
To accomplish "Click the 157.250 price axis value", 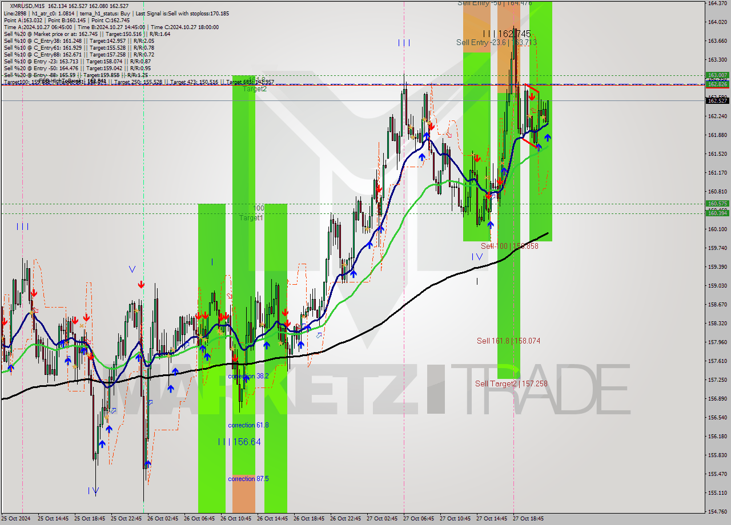I will pos(717,379).
